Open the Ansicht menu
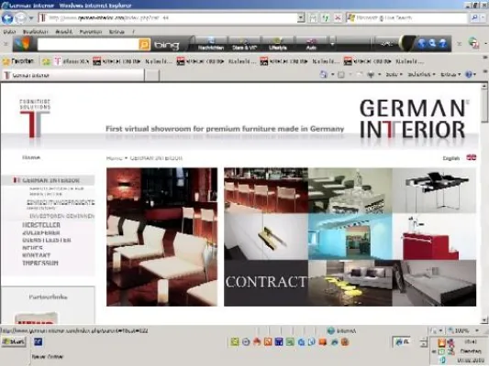Viewport: 489px width, 366px height. 64,32
